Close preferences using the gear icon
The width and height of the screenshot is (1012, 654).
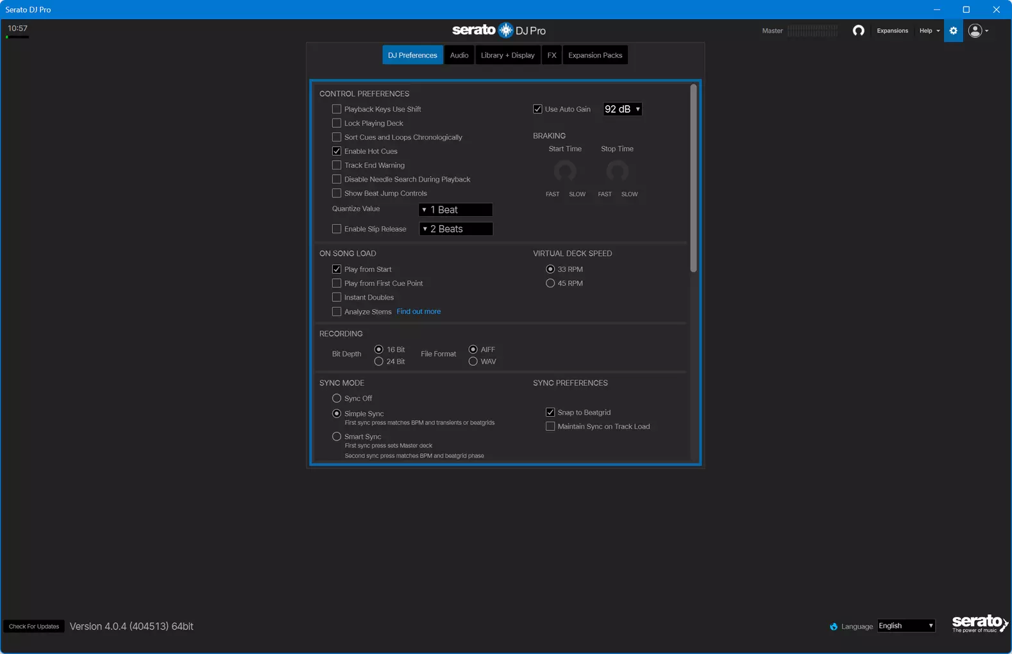pyautogui.click(x=953, y=31)
